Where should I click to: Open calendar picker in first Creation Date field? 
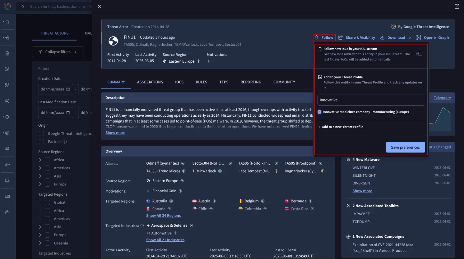(x=68, y=89)
